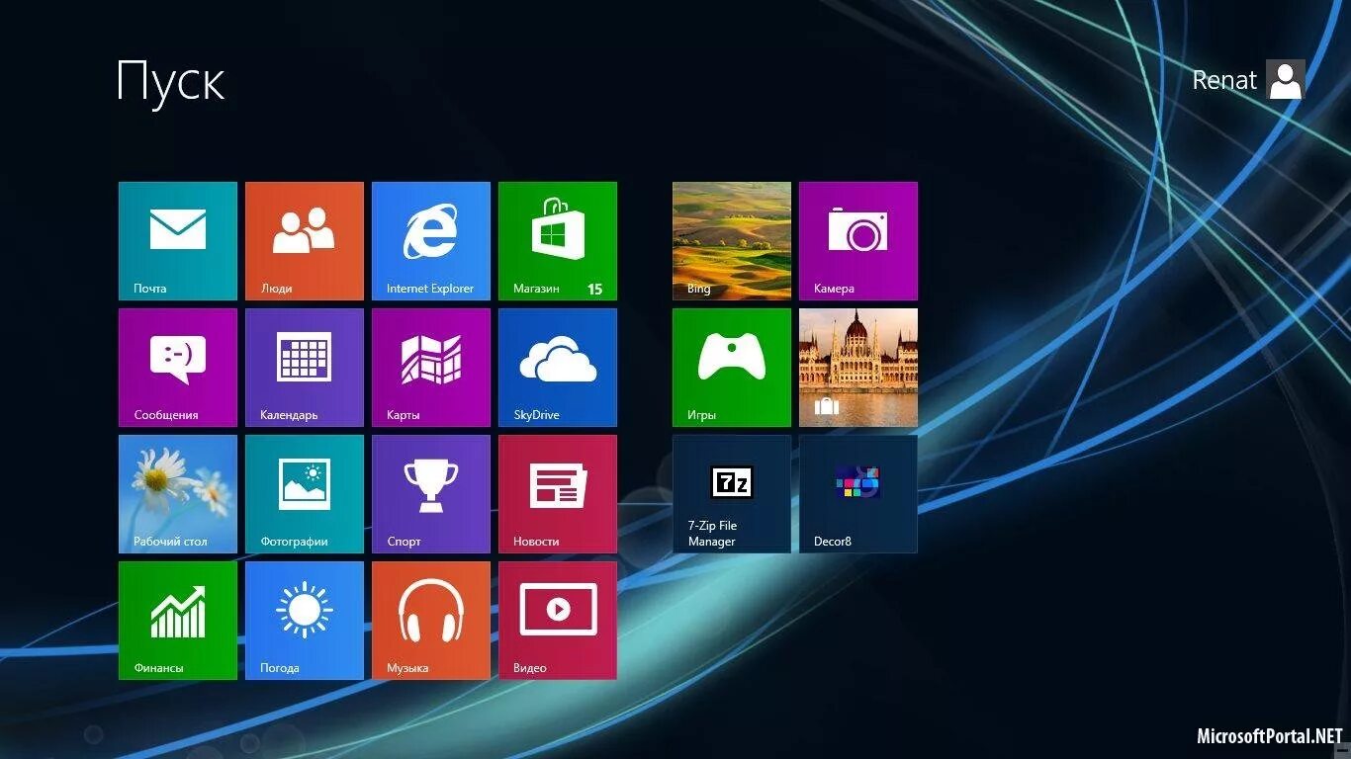
Task: Open the Спорт trophy tile
Action: (x=431, y=494)
